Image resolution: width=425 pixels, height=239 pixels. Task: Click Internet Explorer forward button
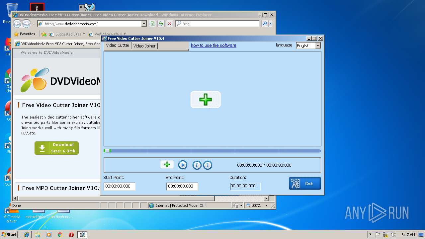(26, 24)
